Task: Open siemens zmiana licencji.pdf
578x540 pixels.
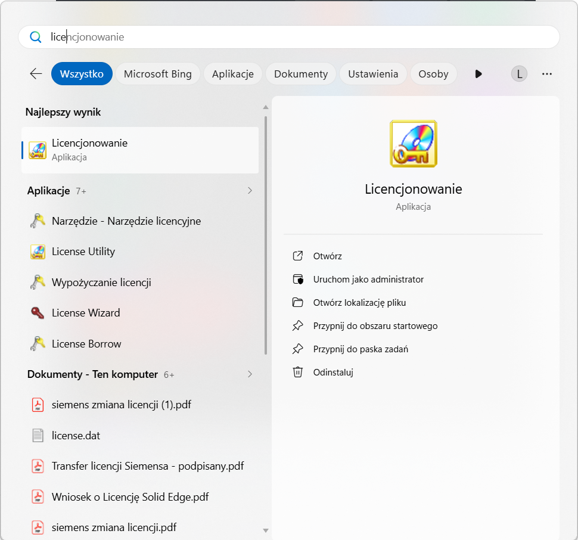Action: click(140, 527)
